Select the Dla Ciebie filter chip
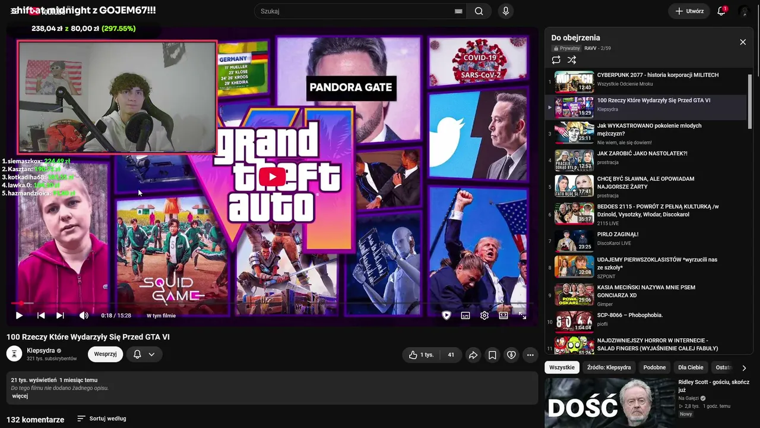Image resolution: width=760 pixels, height=428 pixels. [691, 367]
